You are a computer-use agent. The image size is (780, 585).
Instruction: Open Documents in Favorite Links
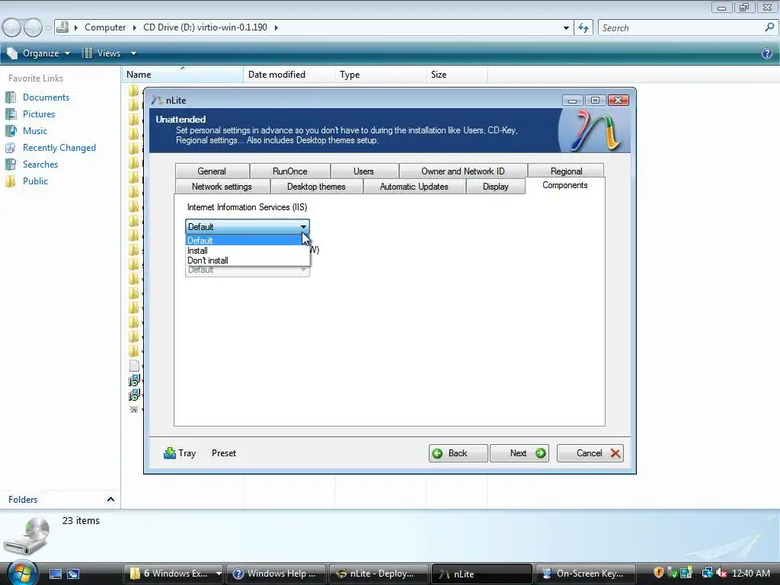[x=46, y=97]
